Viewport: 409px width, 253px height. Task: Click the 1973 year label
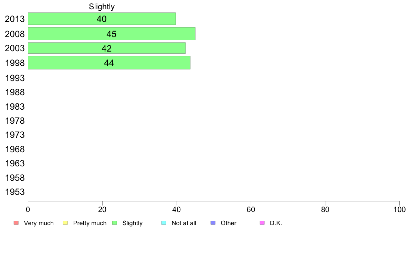pos(15,135)
